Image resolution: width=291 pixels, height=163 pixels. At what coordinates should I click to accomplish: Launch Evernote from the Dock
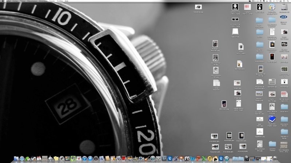click(x=73, y=158)
